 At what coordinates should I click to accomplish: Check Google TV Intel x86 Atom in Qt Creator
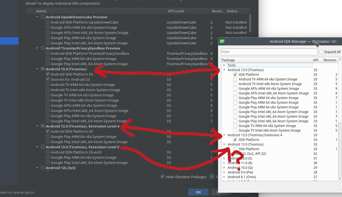pos(235,131)
